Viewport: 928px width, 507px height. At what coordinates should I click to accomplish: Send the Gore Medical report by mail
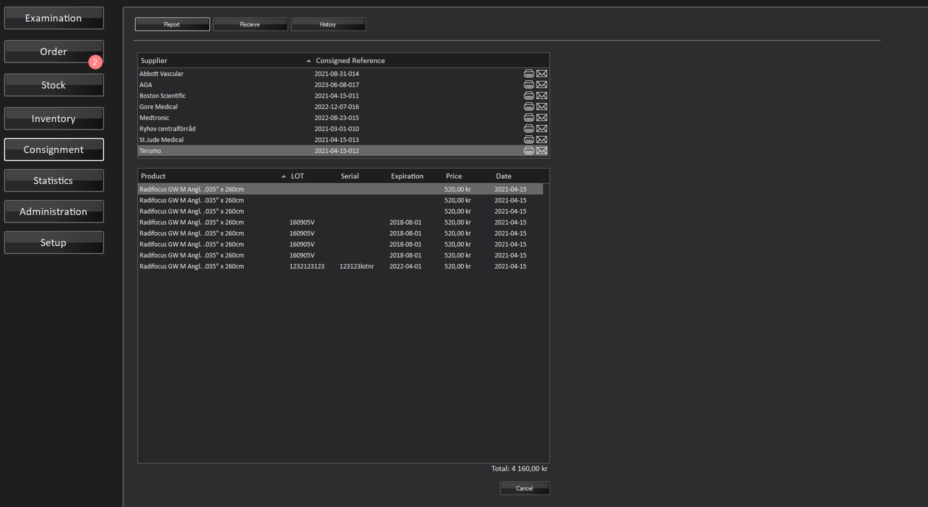click(x=541, y=106)
